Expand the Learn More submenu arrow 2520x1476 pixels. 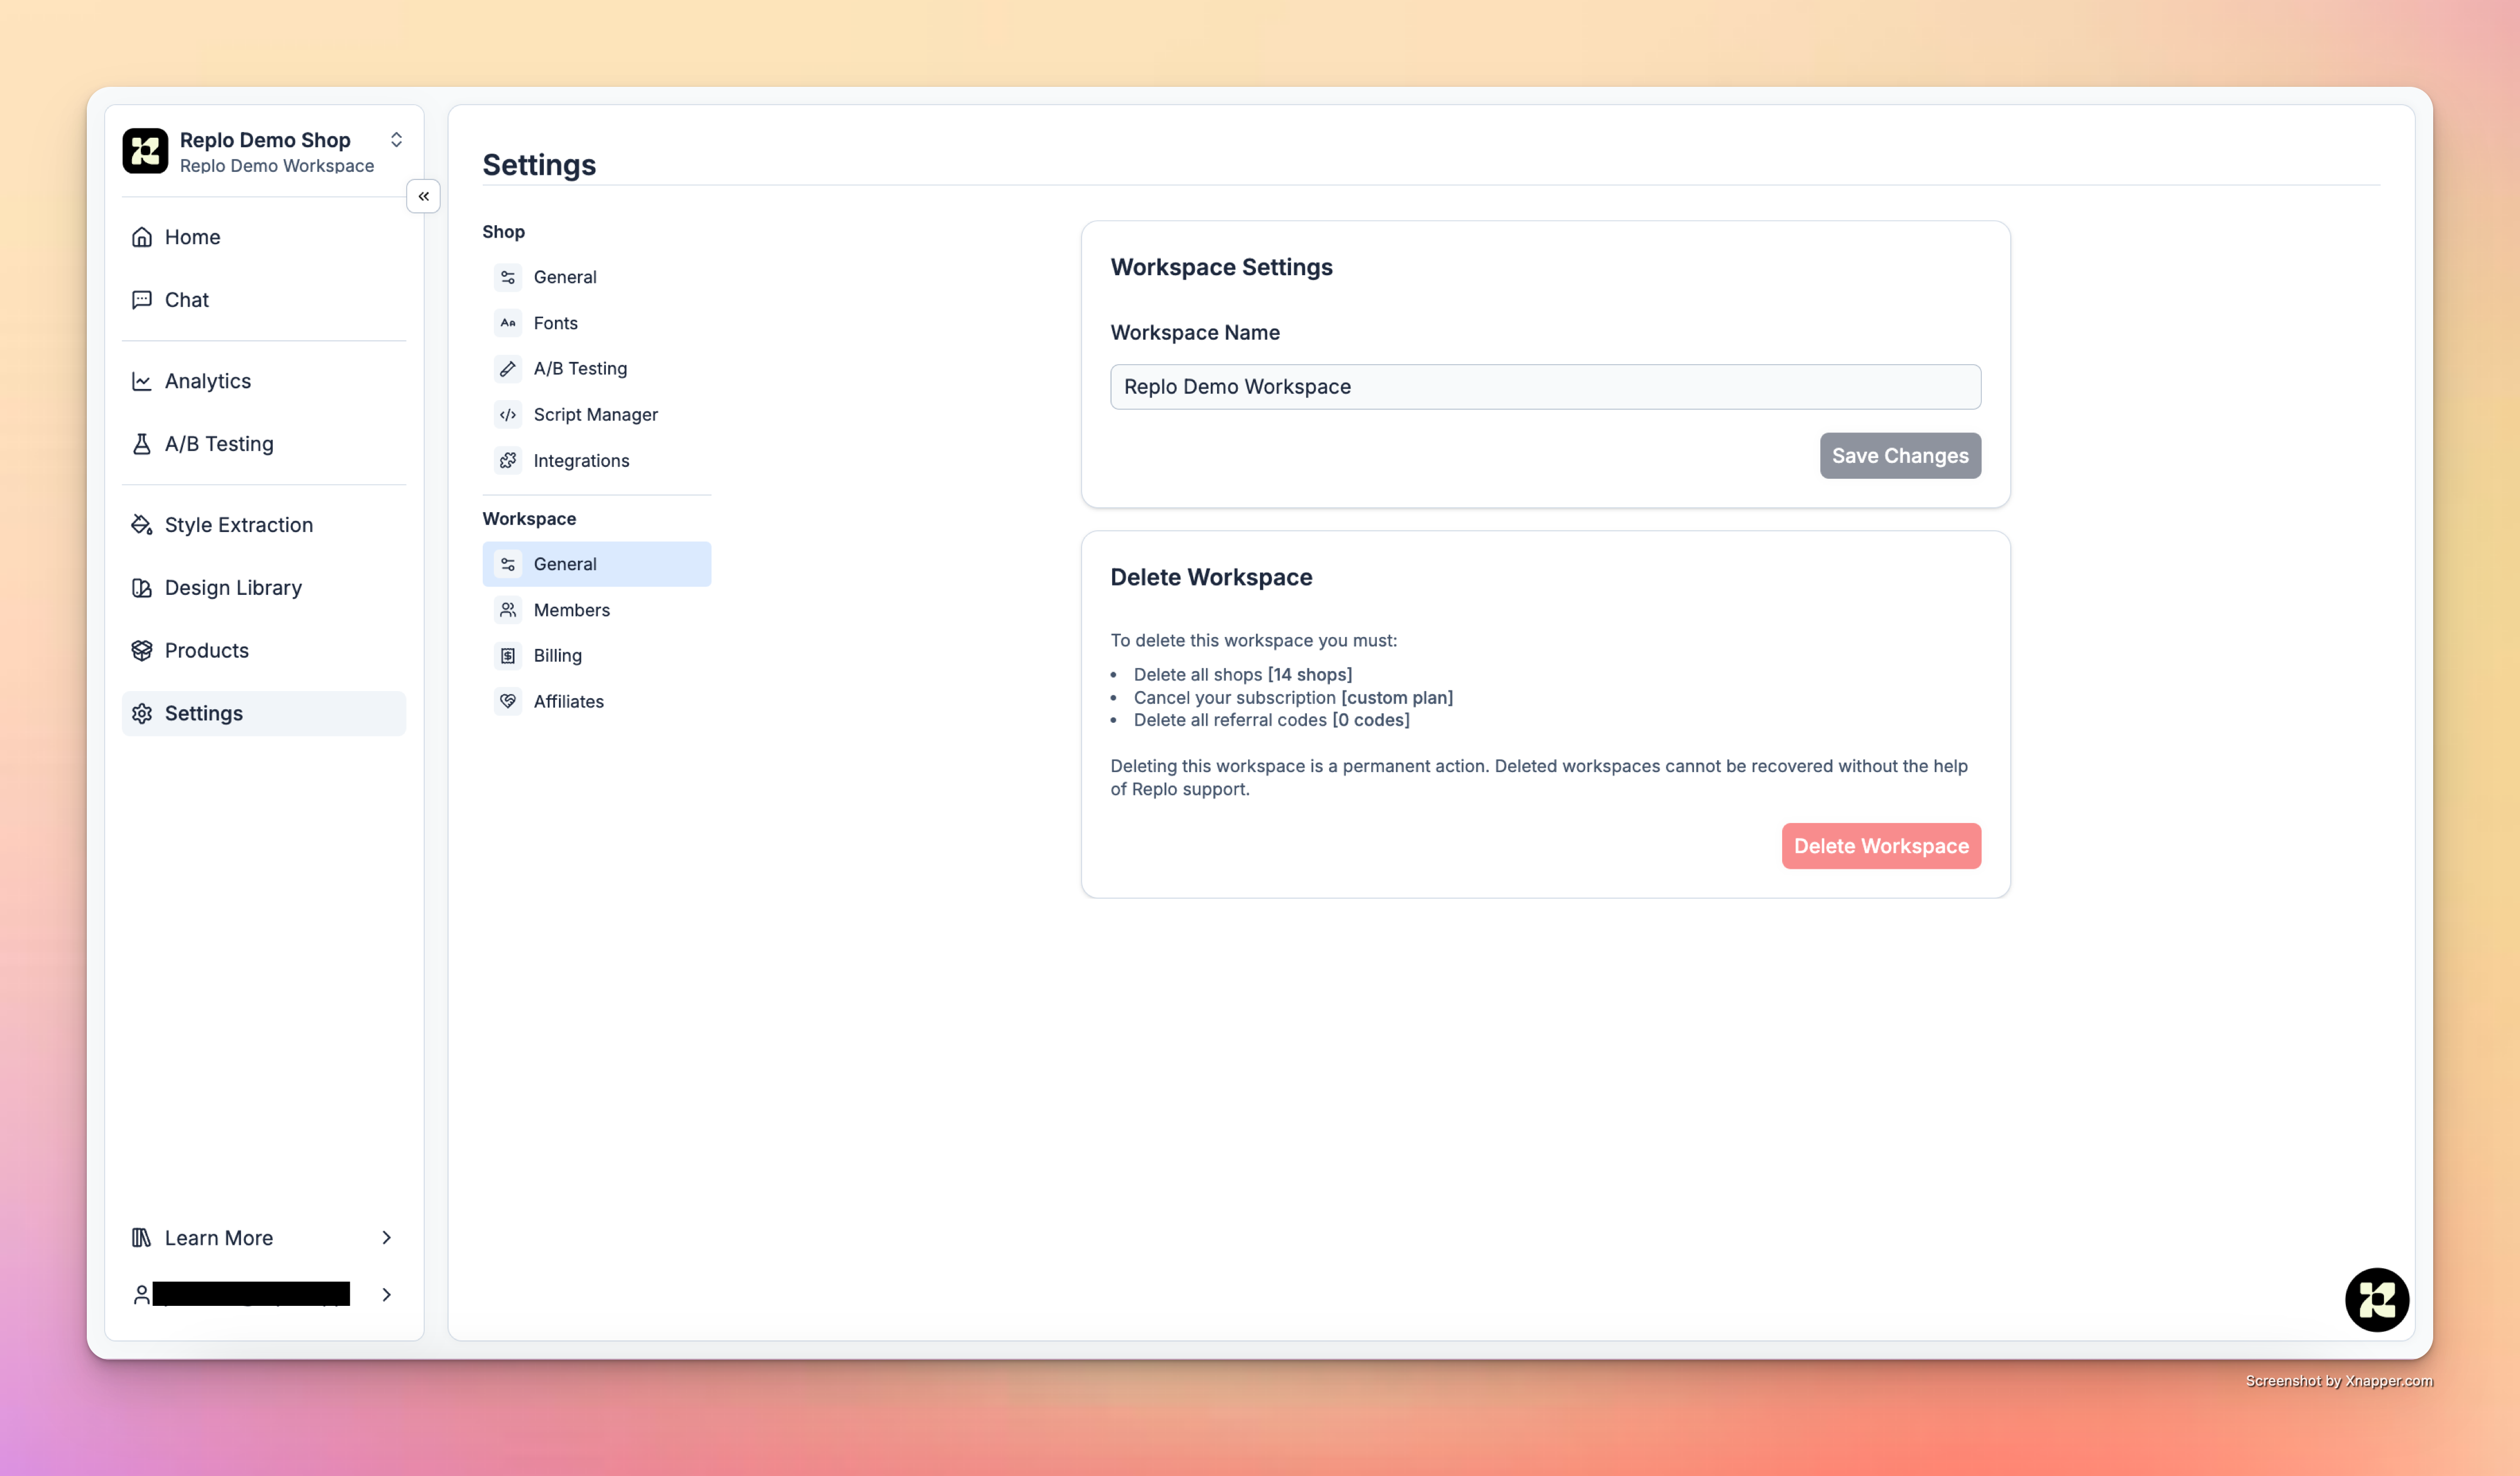[386, 1238]
